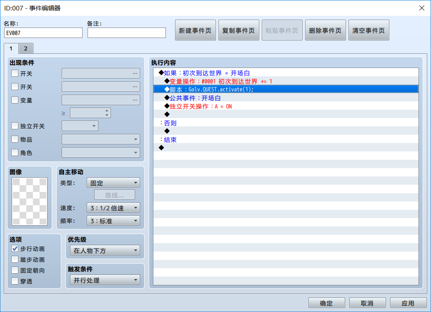Open the 优先级 priority dropdown
This screenshot has height=312, width=431.
tap(105, 250)
